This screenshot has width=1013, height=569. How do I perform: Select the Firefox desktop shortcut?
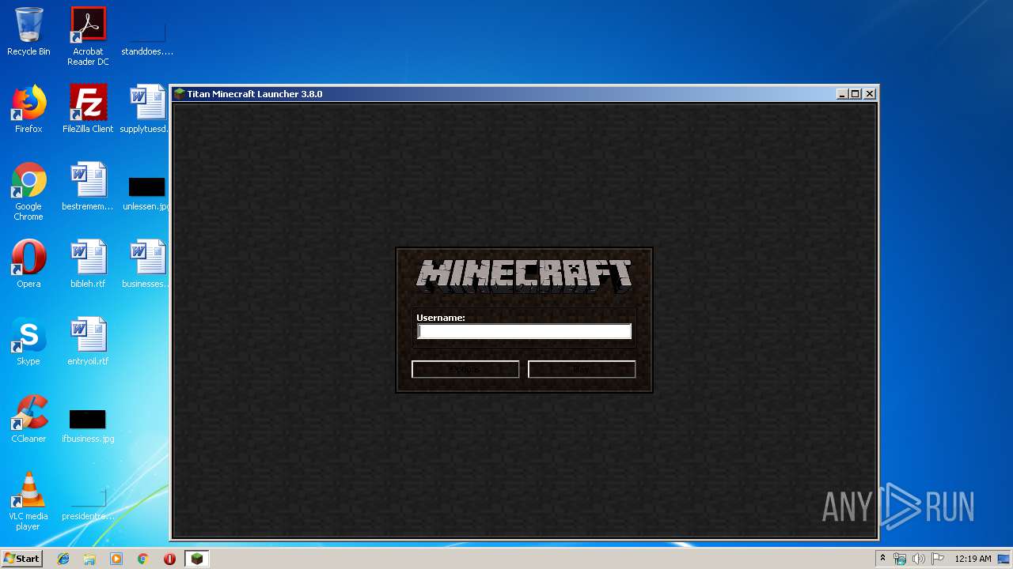click(x=28, y=109)
